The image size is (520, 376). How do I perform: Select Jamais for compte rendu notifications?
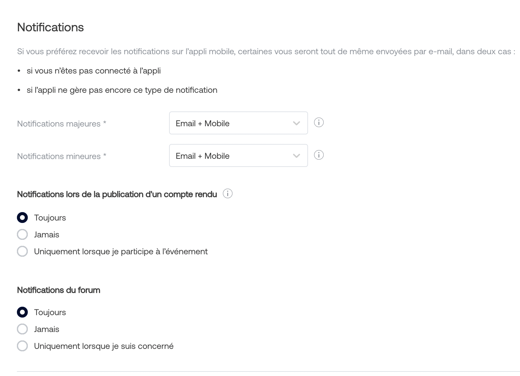[x=22, y=234]
